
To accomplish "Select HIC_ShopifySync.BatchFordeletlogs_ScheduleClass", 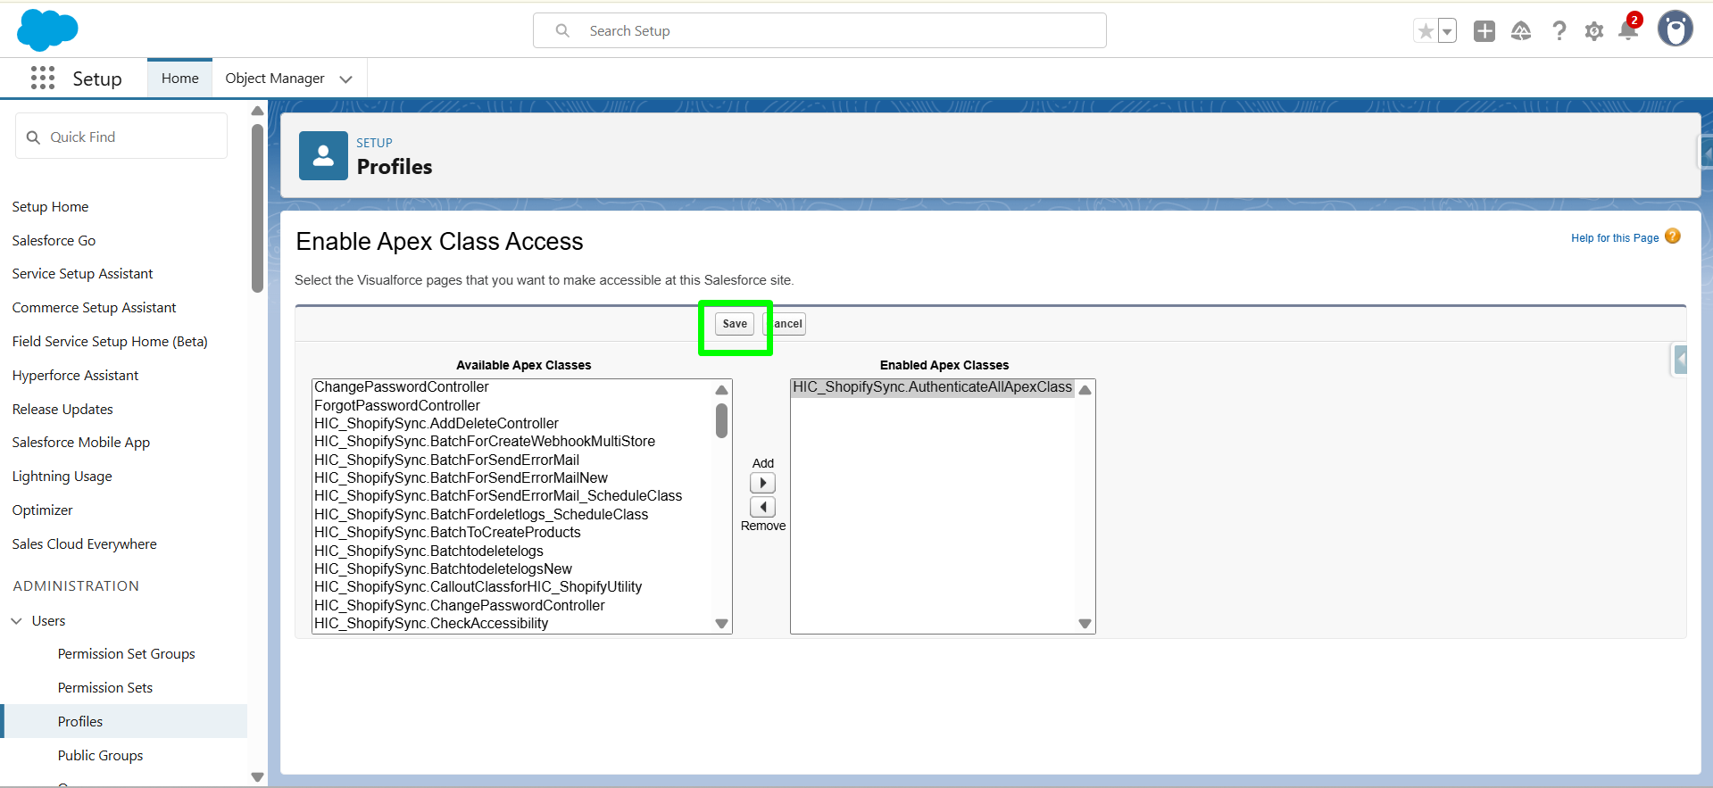I will click(x=480, y=515).
